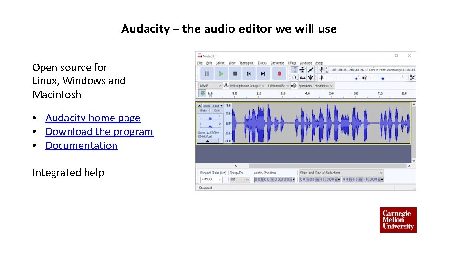Solo the audio track
458x257 pixels.
pyautogui.click(x=217, y=111)
